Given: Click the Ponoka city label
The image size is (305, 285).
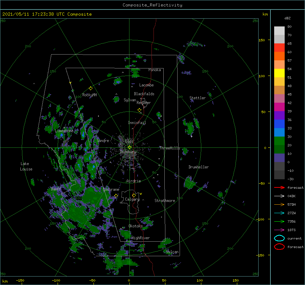Looking at the screenshot, I should [x=155, y=70].
